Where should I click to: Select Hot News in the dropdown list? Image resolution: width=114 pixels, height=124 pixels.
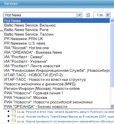(57, 21)
